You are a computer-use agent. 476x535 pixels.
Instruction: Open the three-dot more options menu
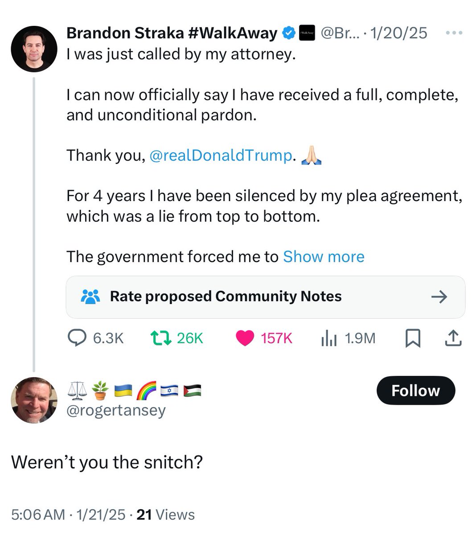454,33
